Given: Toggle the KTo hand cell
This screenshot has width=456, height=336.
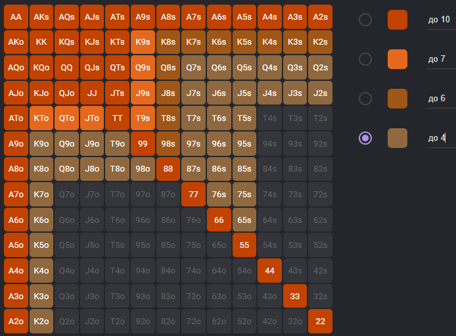Looking at the screenshot, I should tap(41, 118).
